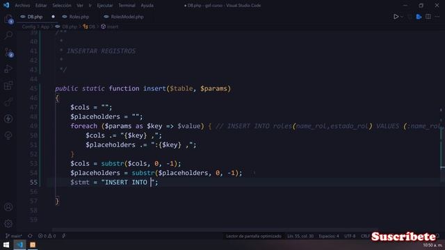
Task: Click the $placeholders variable on line 48
Action: click(95, 117)
